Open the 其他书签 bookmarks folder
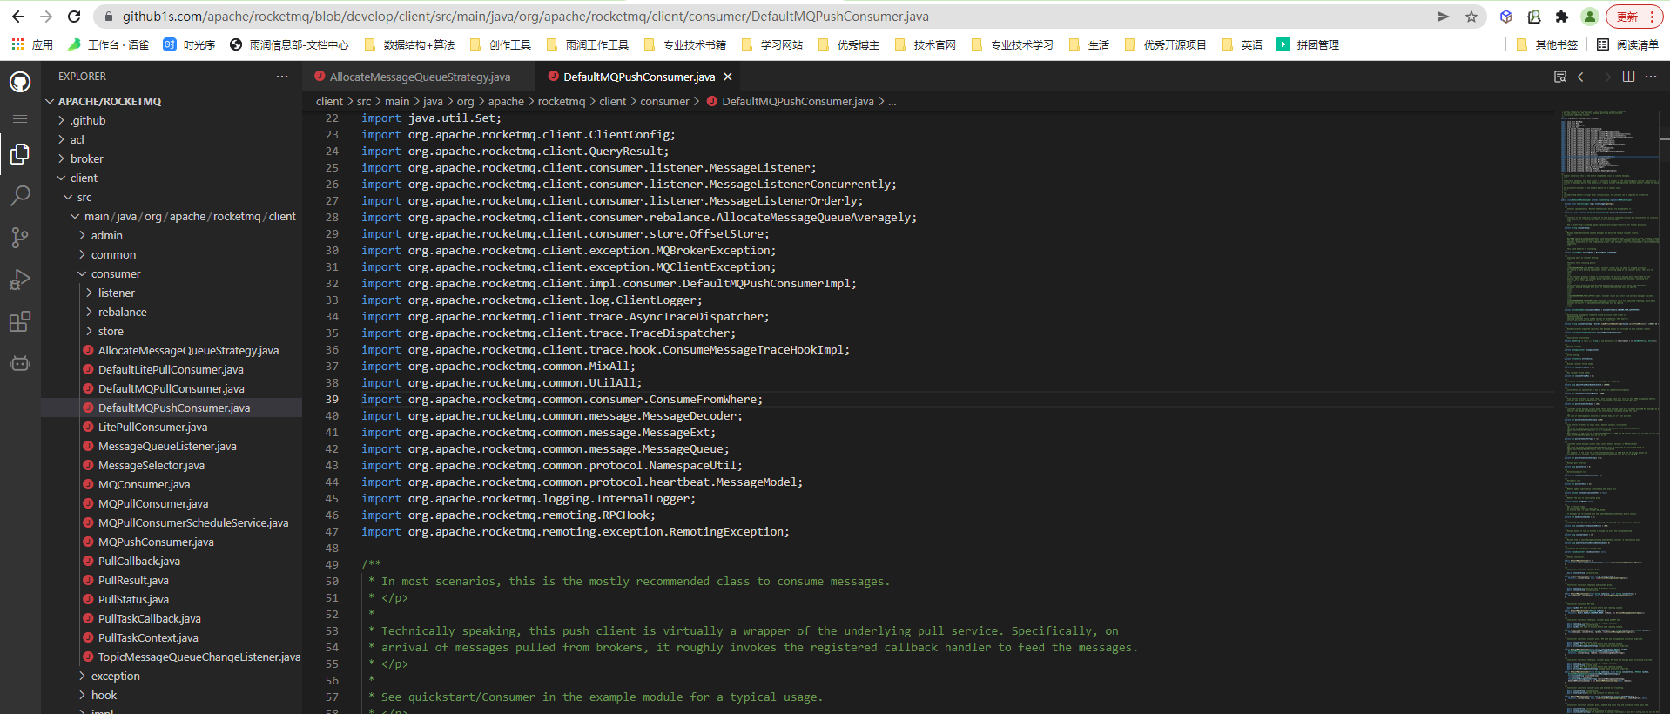The image size is (1670, 714). 1546,44
